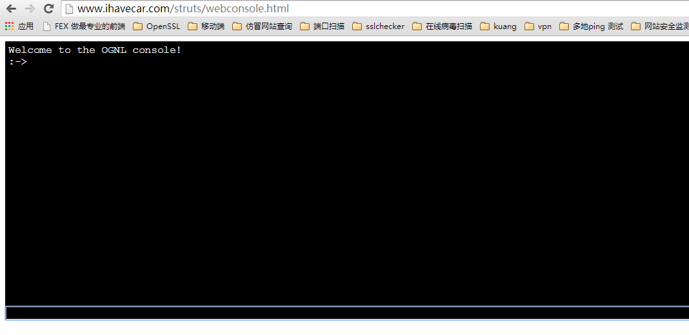Open the FEX 做最专业的前端 bookmark
The height and width of the screenshot is (335, 689).
coord(84,26)
